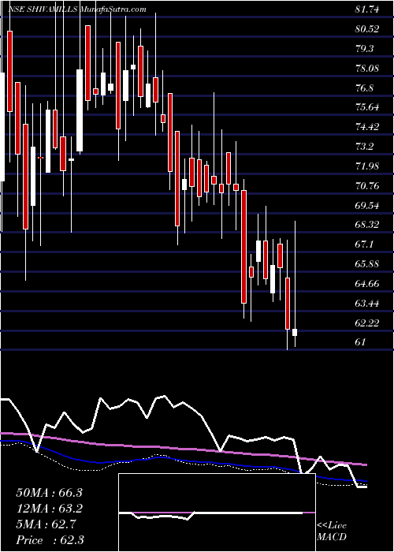The image size is (394, 552).
Task: Click the 76.8 price axis label
Action: pyautogui.click(x=364, y=88)
